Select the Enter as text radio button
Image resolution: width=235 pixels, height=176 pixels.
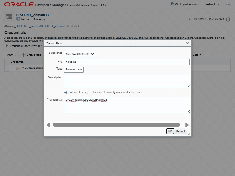pos(66,92)
